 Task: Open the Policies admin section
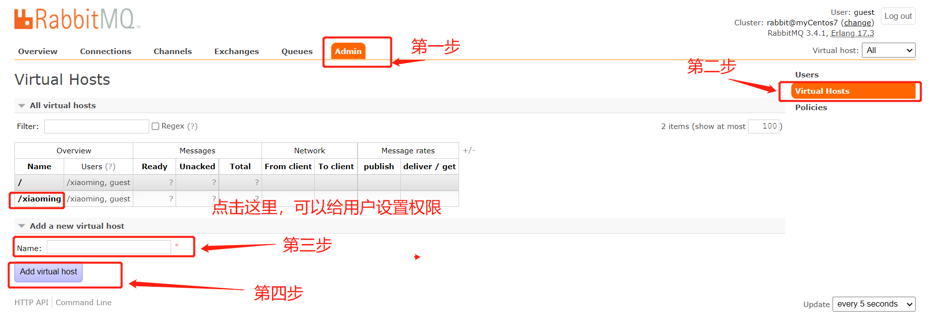(811, 107)
